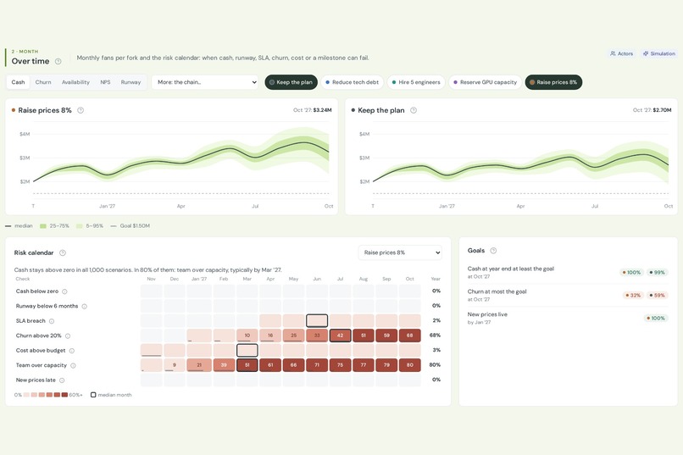
Task: Click info icon beside Cash below zero
Action: (x=64, y=291)
